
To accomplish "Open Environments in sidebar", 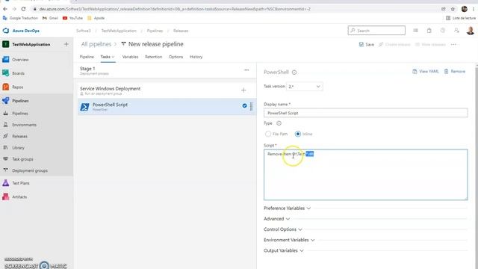I will [x=24, y=125].
